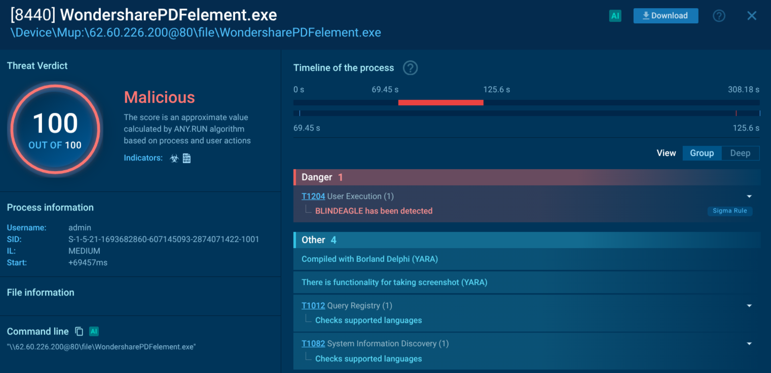
Task: Click the SID value text
Action: pos(164,239)
